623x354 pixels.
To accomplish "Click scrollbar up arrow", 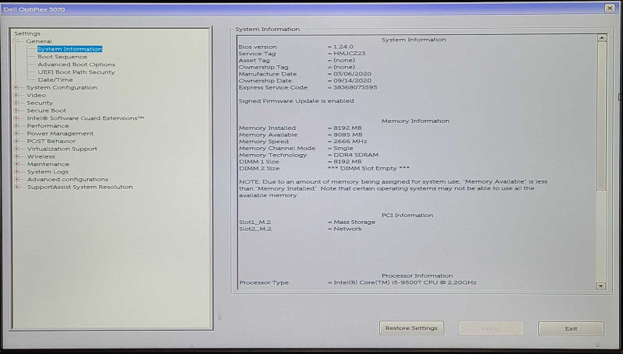I will point(601,38).
